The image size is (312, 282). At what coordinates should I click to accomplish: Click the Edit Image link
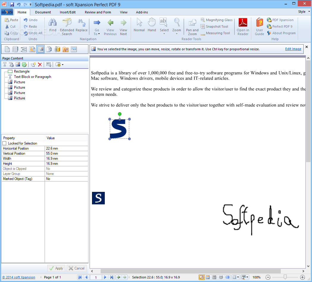pos(293,49)
